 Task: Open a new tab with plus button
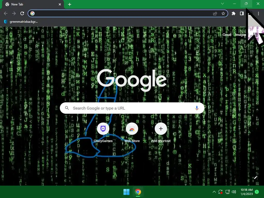[x=70, y=4]
